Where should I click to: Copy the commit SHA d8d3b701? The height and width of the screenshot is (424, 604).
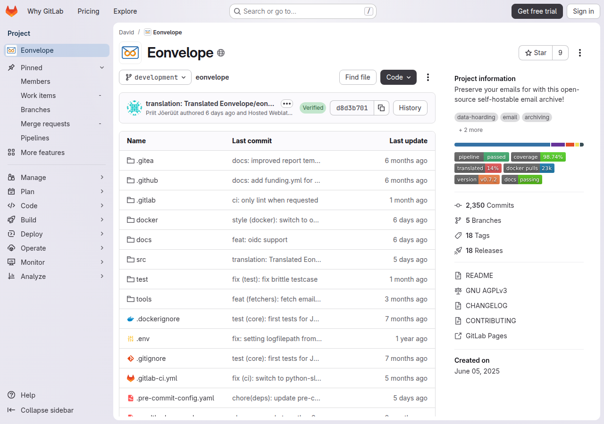tap(381, 108)
